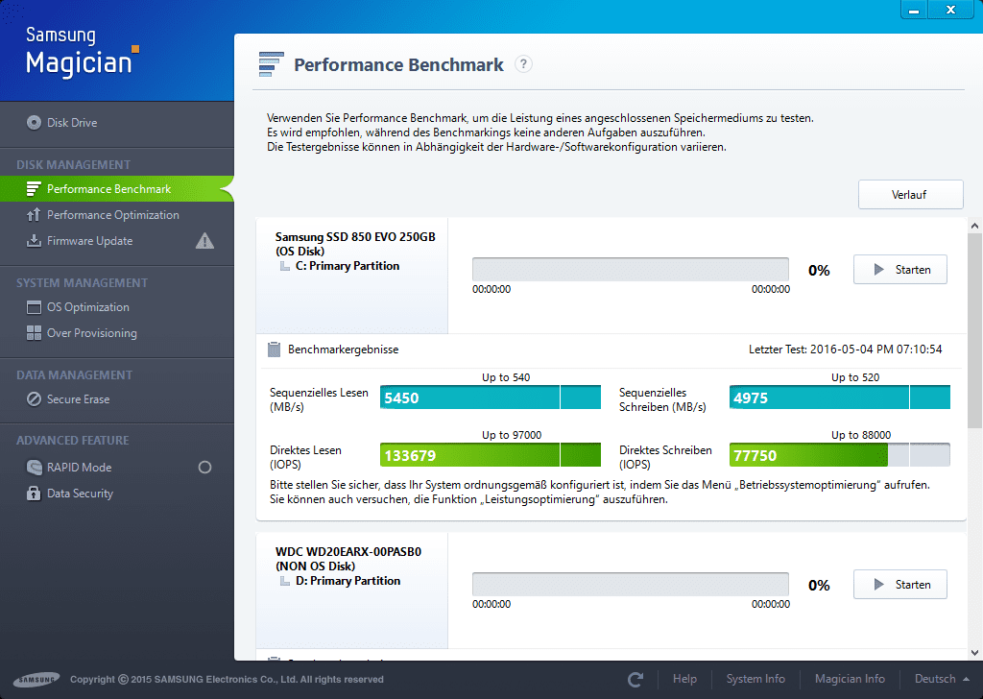
Task: Click the Letzter Test timestamp text
Action: point(845,349)
